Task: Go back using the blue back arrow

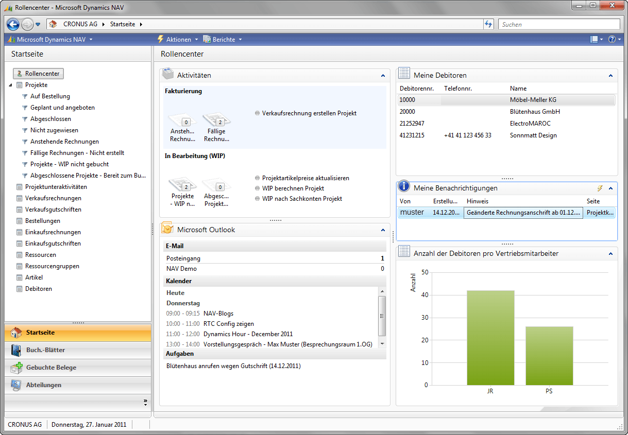Action: pos(13,24)
